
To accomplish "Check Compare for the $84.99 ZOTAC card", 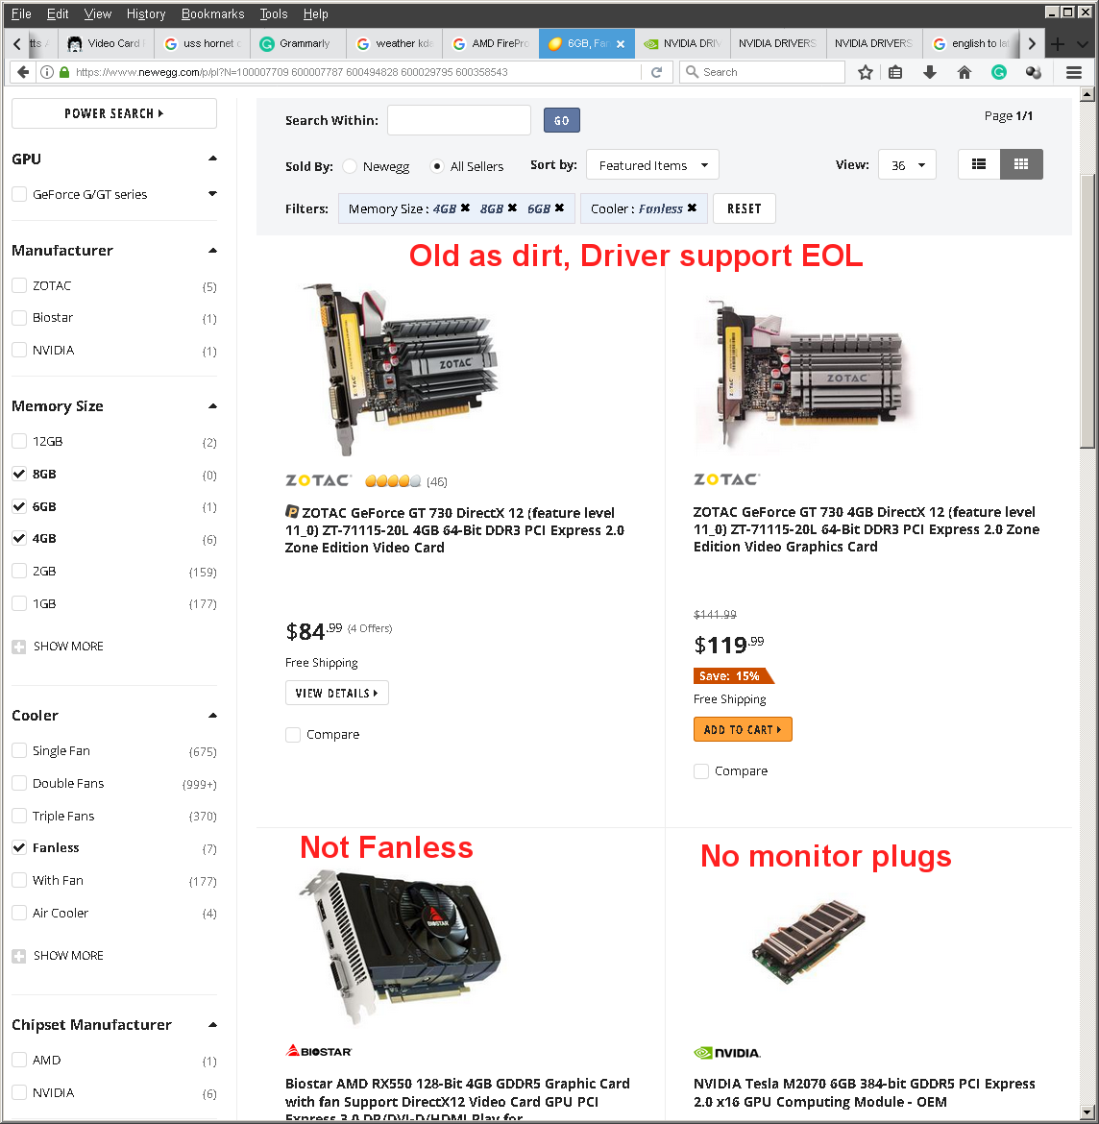I will click(x=292, y=735).
